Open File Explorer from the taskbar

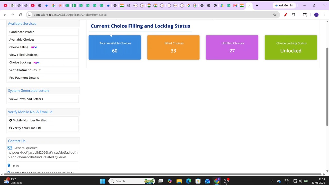pyautogui.click(x=179, y=181)
